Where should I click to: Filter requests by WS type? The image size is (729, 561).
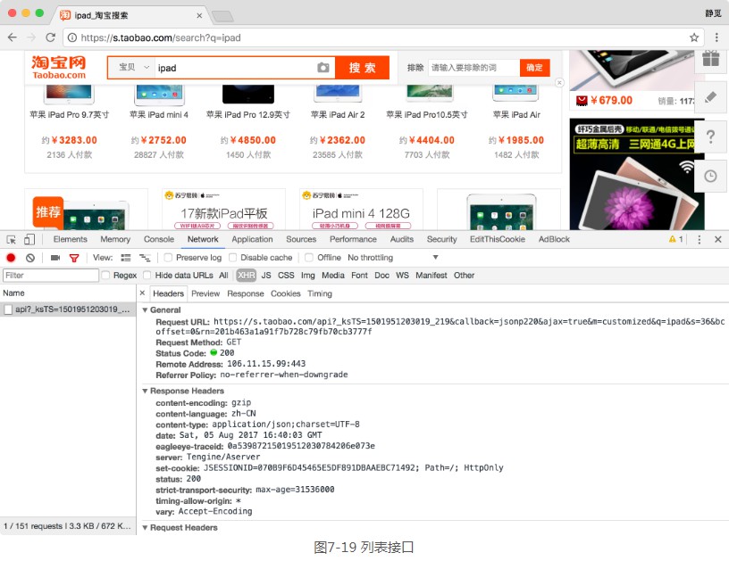tap(402, 276)
